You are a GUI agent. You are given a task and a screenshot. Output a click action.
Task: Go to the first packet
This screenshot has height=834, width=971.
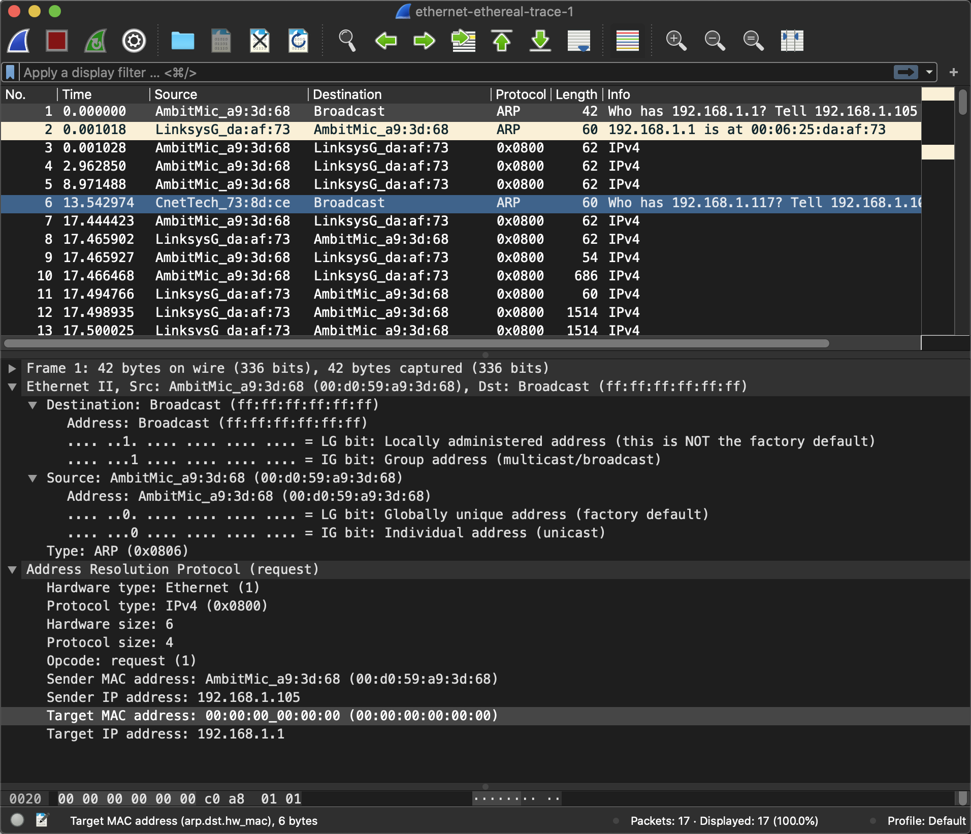pyautogui.click(x=502, y=41)
